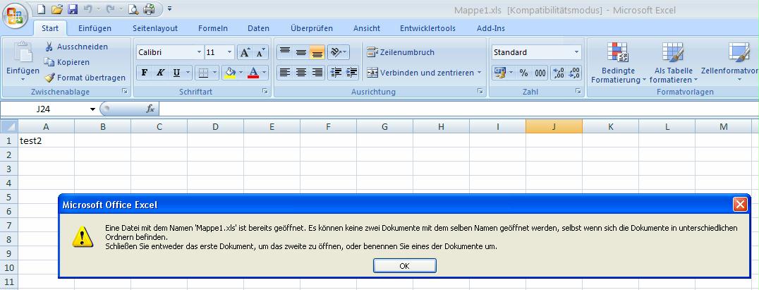Click Zeilenumbruch wrap text button
The height and width of the screenshot is (290, 759).
[x=401, y=52]
